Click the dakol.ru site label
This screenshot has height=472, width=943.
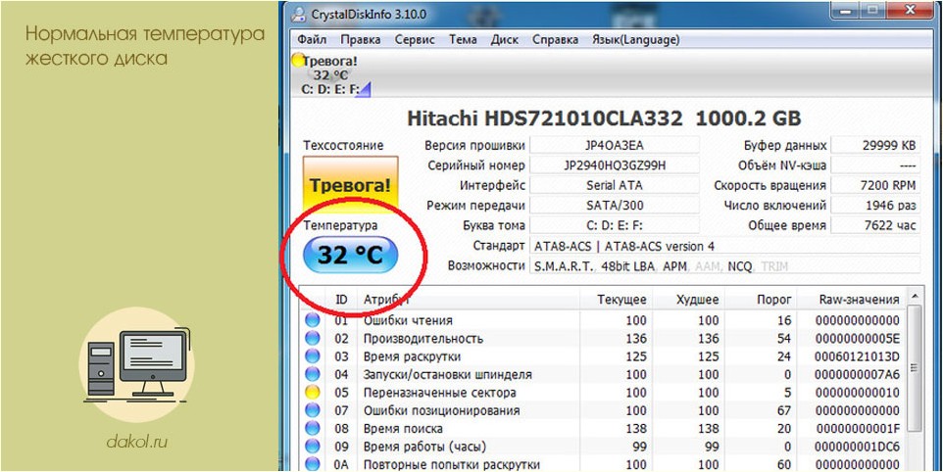pyautogui.click(x=137, y=443)
